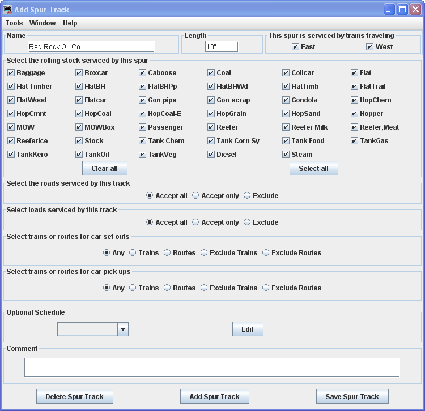Click the app icon in title bar

click(x=7, y=10)
